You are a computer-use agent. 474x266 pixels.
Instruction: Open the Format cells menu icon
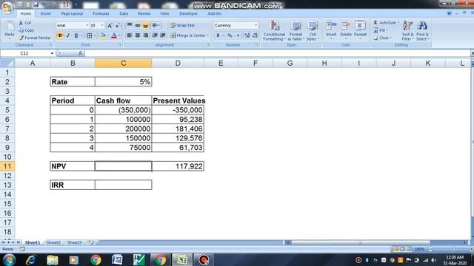pos(360,26)
